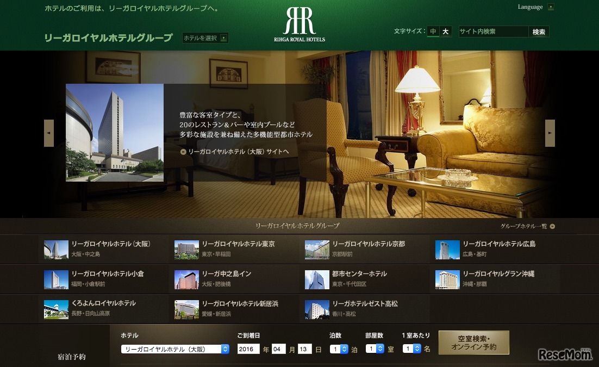Click the arrival year field 2016
The height and width of the screenshot is (367, 599).
coord(248,349)
